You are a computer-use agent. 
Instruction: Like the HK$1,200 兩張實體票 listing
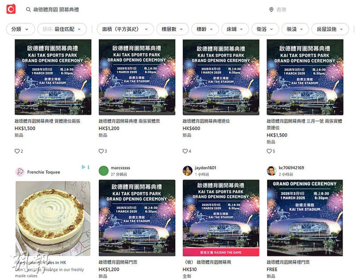coord(101,151)
